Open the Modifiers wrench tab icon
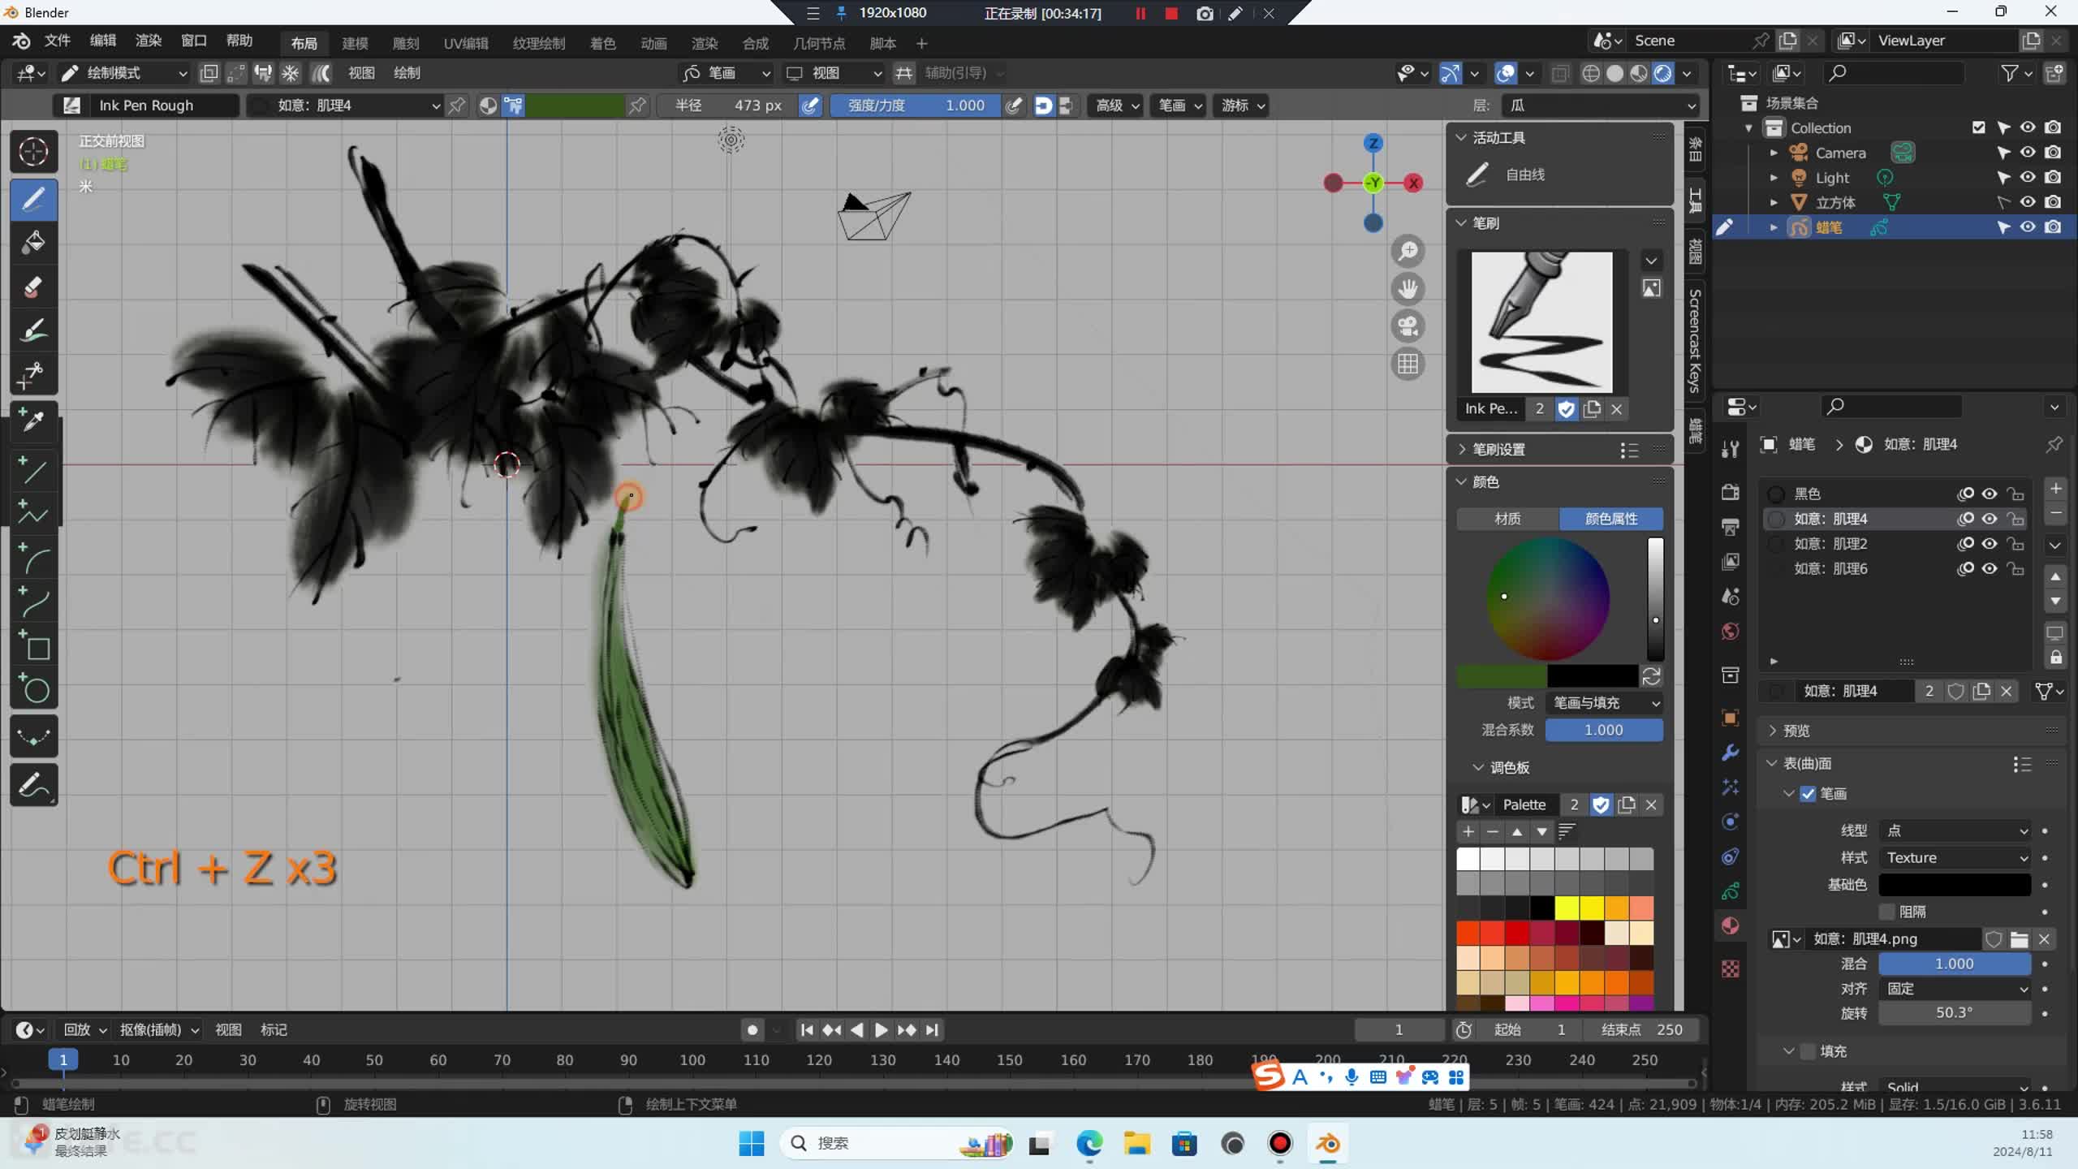This screenshot has width=2078, height=1169. [1731, 753]
